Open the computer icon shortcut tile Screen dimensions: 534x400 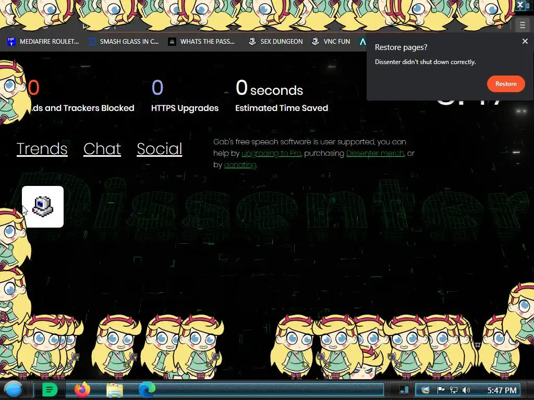[43, 206]
